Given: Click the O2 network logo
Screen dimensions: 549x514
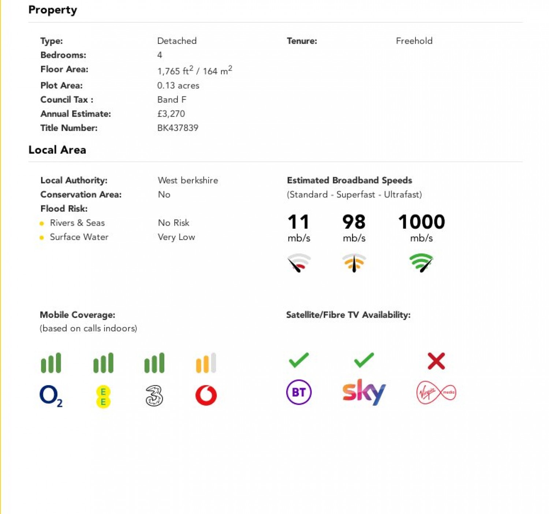Looking at the screenshot, I should 51,396.
